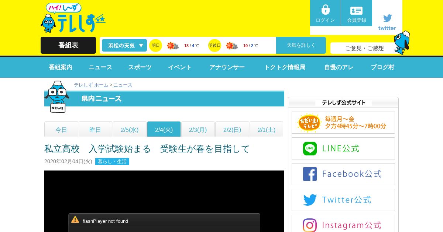Click the Instagram公式 banner text

click(351, 225)
